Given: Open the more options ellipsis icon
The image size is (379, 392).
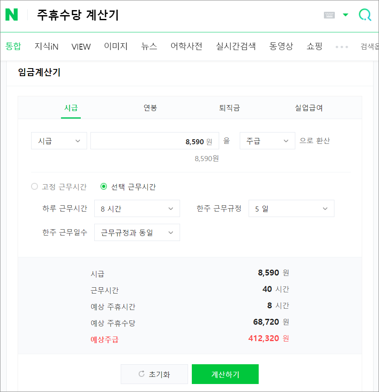Looking at the screenshot, I should [x=341, y=46].
